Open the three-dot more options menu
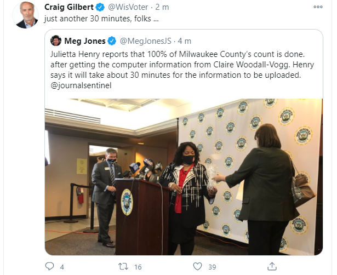The height and width of the screenshot is (275, 337). tap(318, 7)
